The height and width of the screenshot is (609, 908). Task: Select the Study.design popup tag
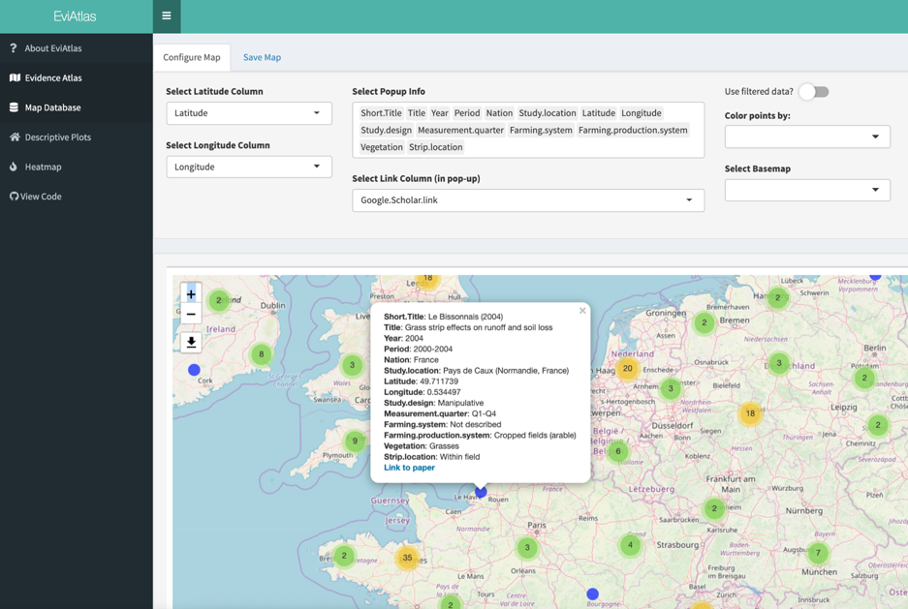coord(386,130)
